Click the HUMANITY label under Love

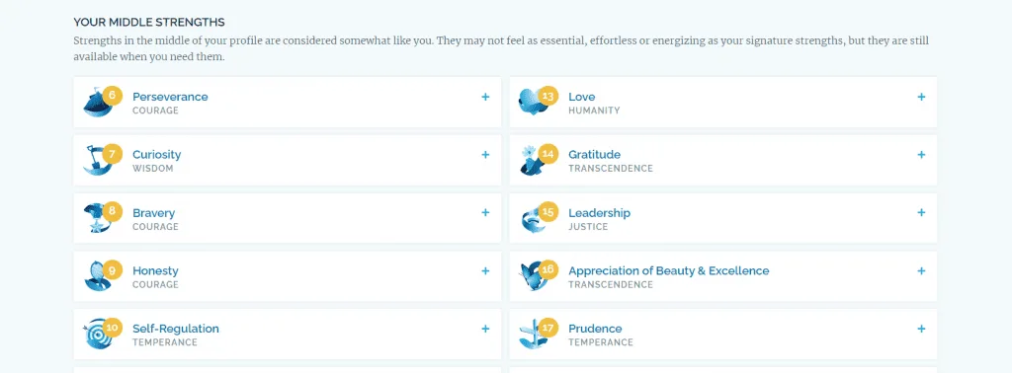tap(594, 111)
